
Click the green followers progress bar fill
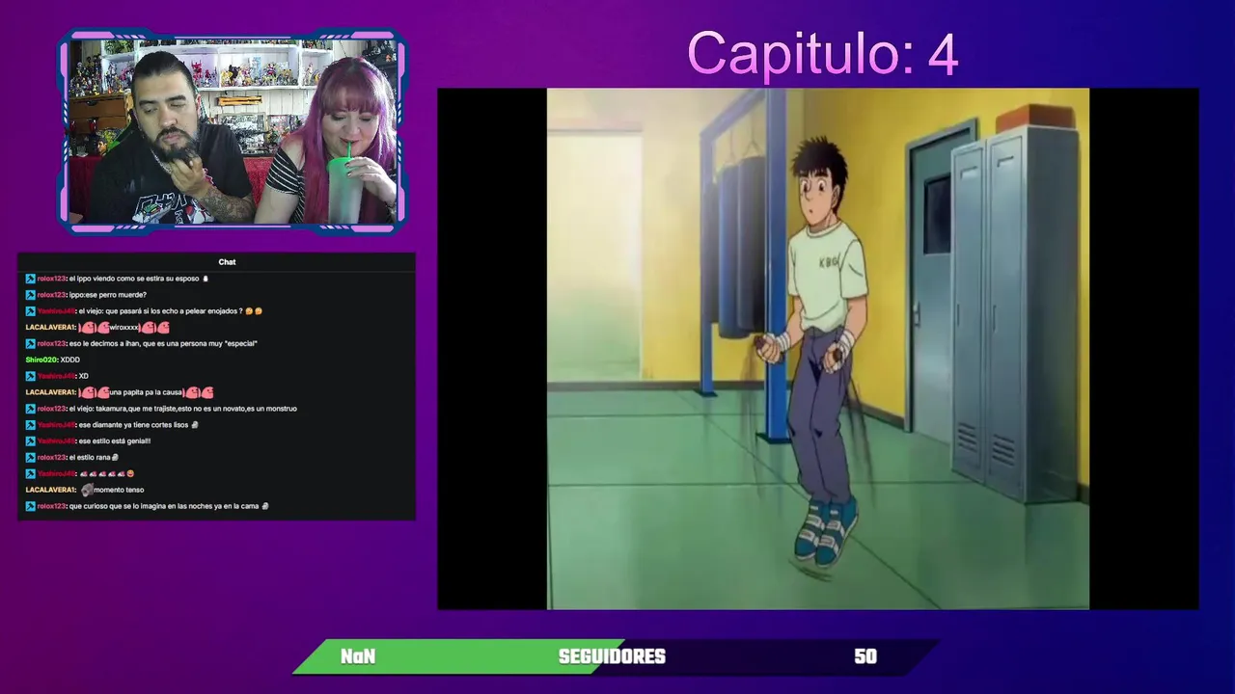[458, 656]
